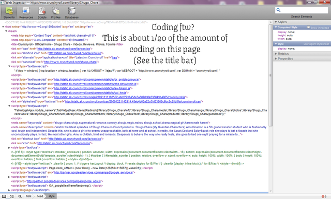
Task: Select the DOCTYPE declaration line
Action: (76, 22)
